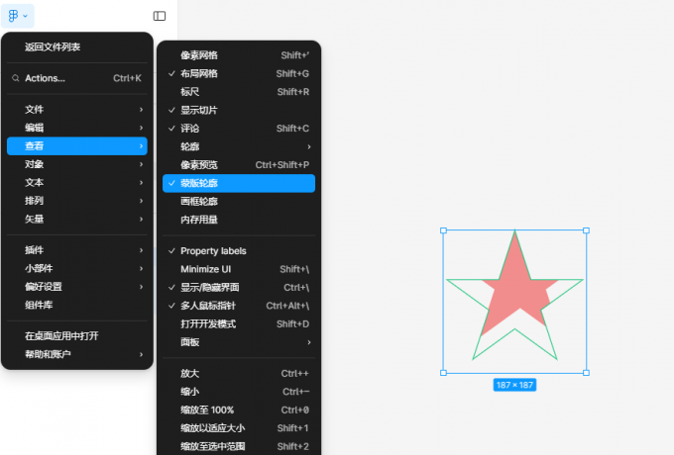Uncheck 显示切片 option
The height and width of the screenshot is (455, 674).
(x=239, y=110)
